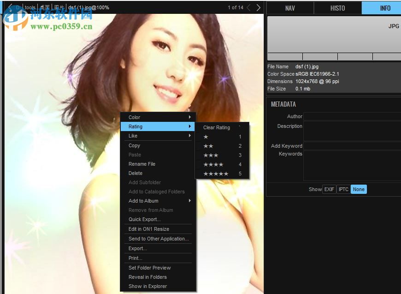Click the tools breadcrumb link

tap(29, 7)
